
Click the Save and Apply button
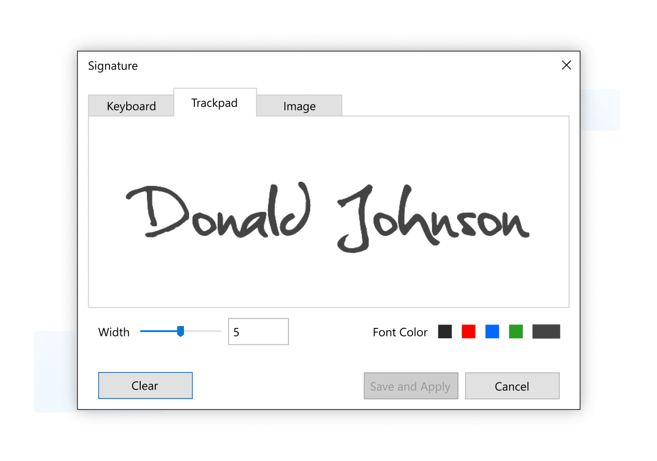(x=411, y=386)
